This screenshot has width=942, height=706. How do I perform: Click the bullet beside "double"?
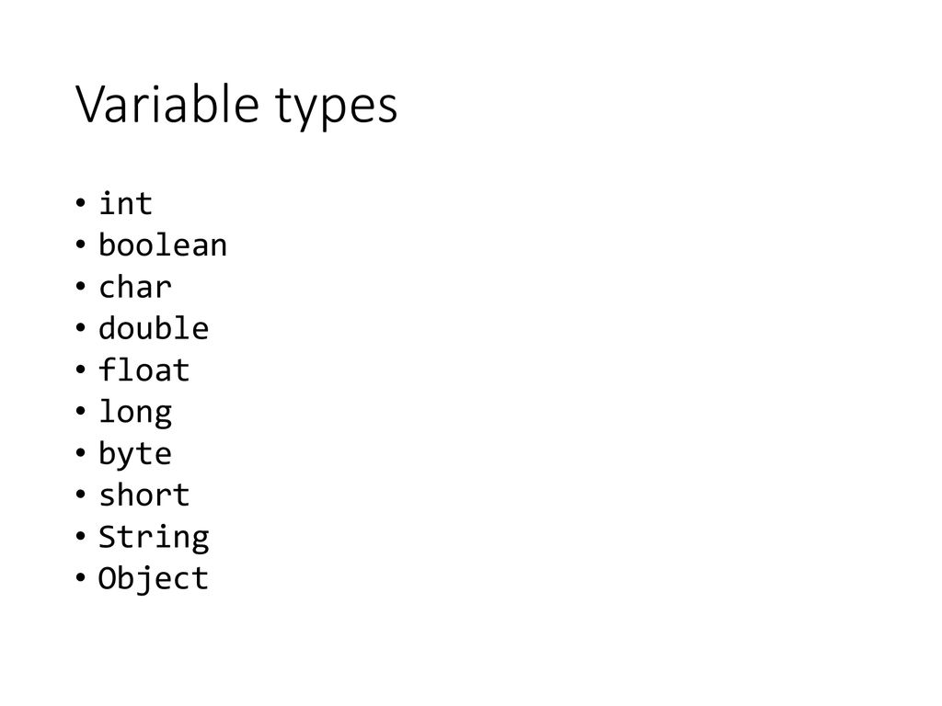pyautogui.click(x=81, y=328)
